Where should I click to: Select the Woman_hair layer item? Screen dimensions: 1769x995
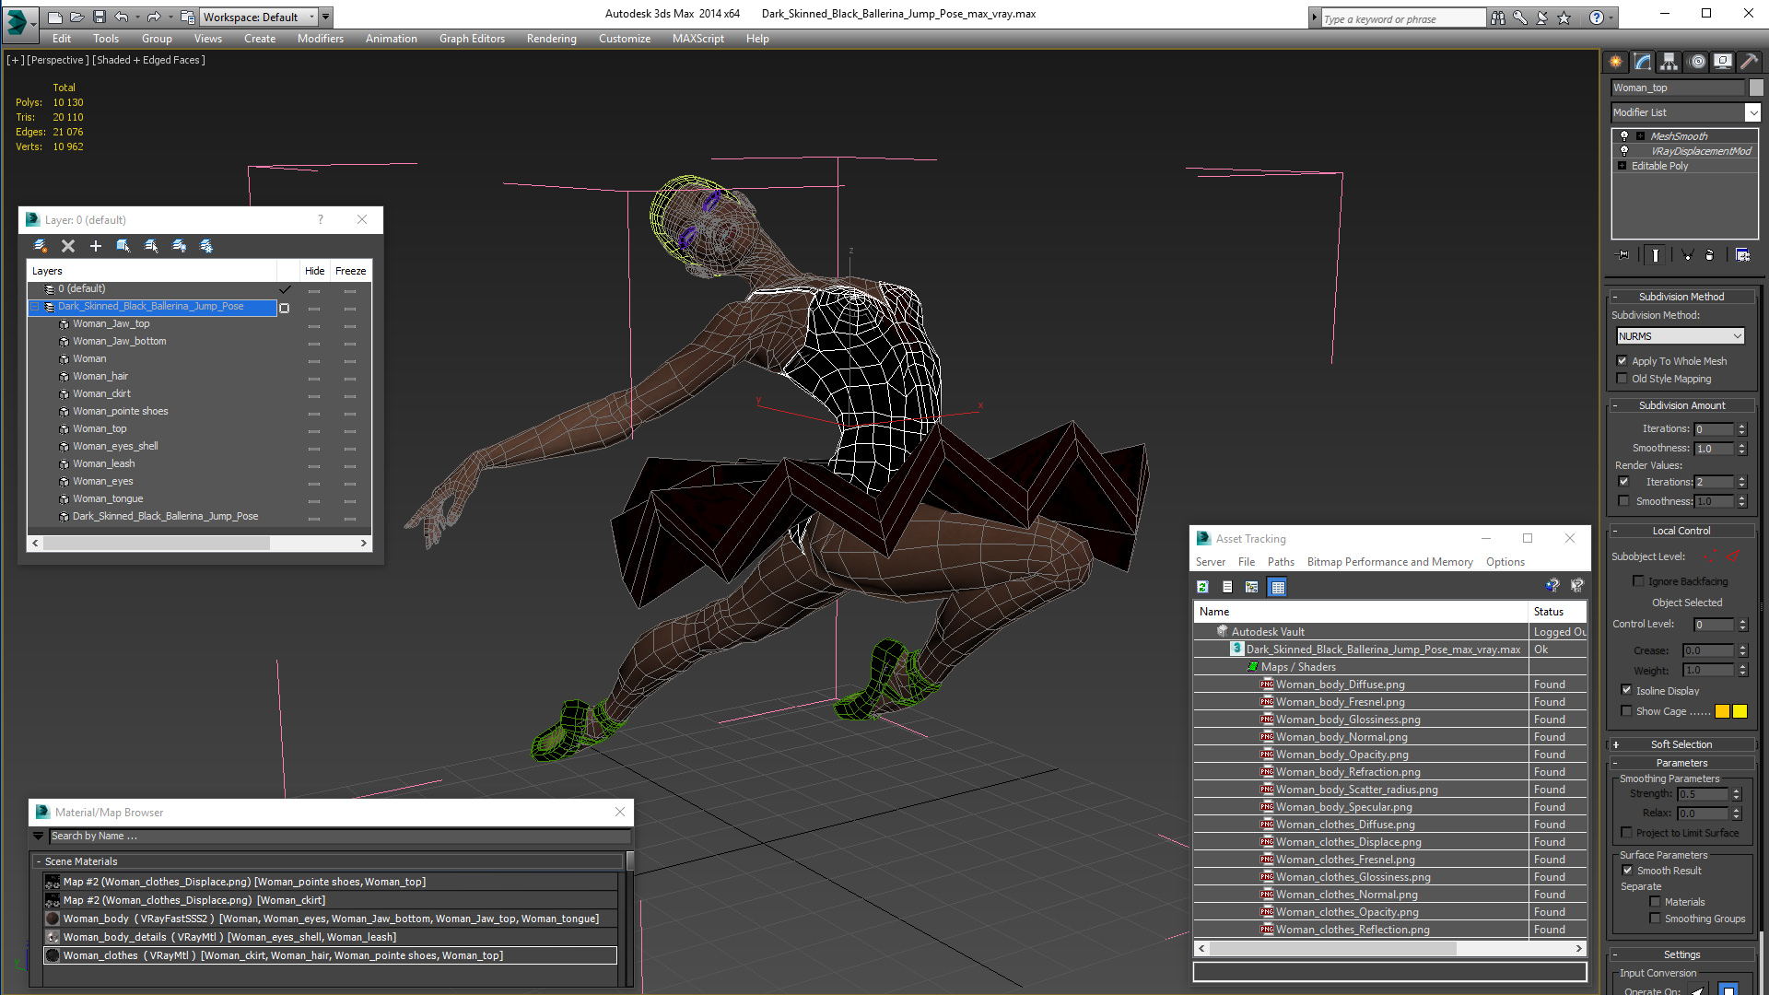100,376
